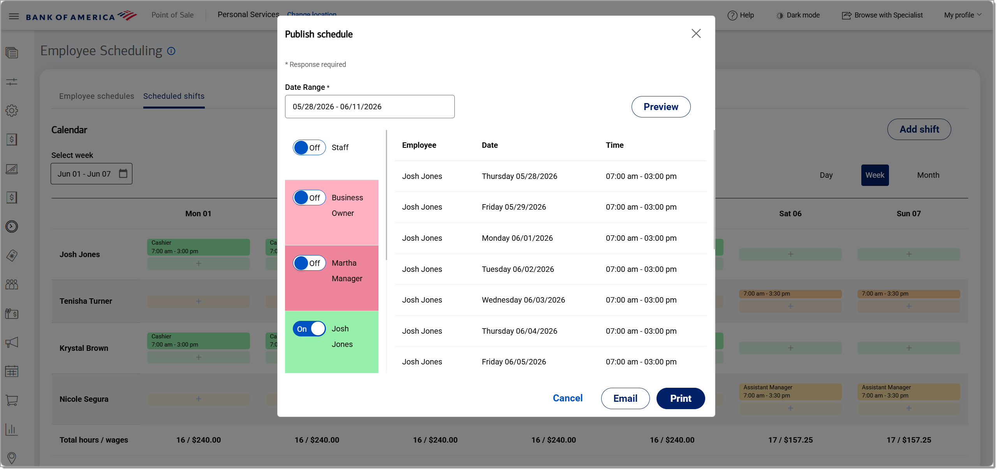Viewport: 998px width, 471px height.
Task: Click the Employee column header
Action: (419, 145)
